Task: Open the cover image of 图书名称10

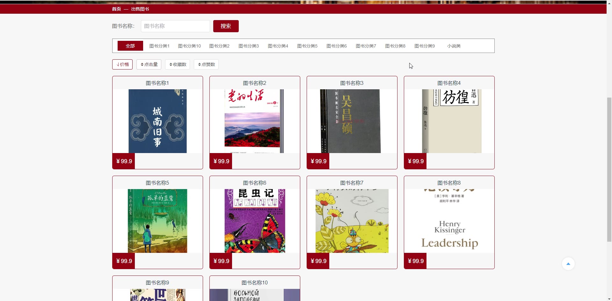Action: (x=255, y=295)
